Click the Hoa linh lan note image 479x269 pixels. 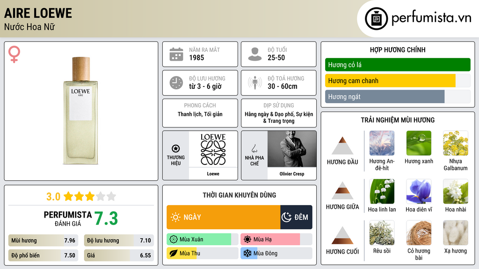pyautogui.click(x=382, y=191)
